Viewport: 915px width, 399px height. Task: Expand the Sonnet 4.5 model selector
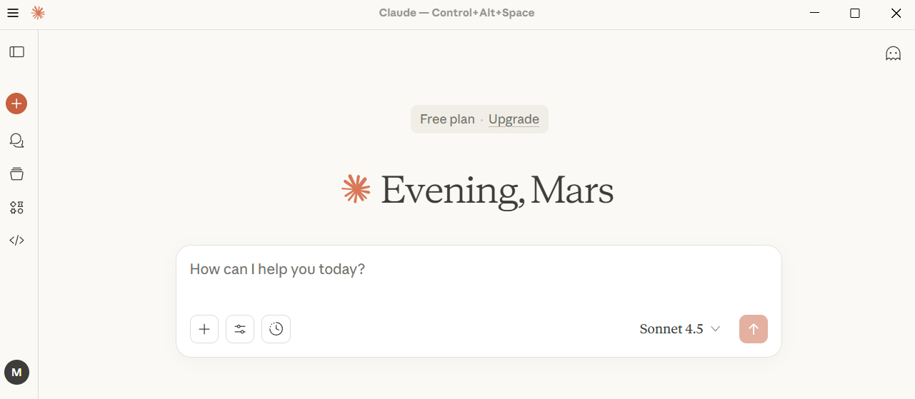(680, 329)
